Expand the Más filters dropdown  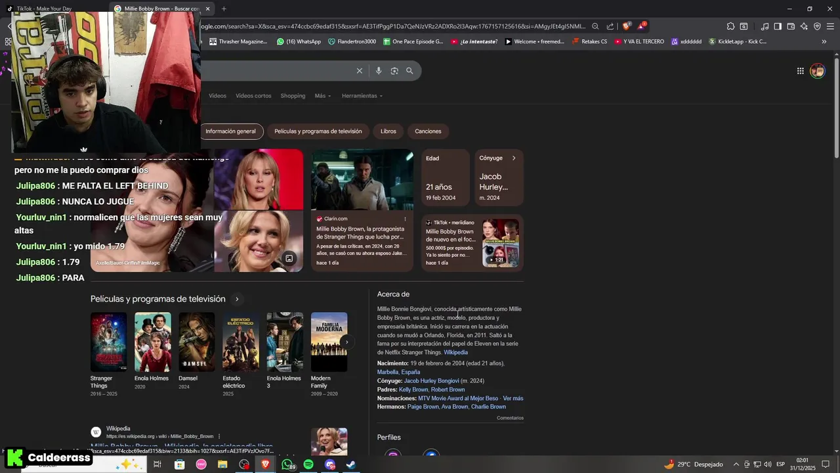[x=322, y=96]
